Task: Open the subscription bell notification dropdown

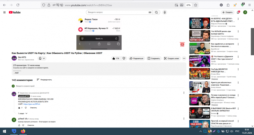Action: [42, 58]
